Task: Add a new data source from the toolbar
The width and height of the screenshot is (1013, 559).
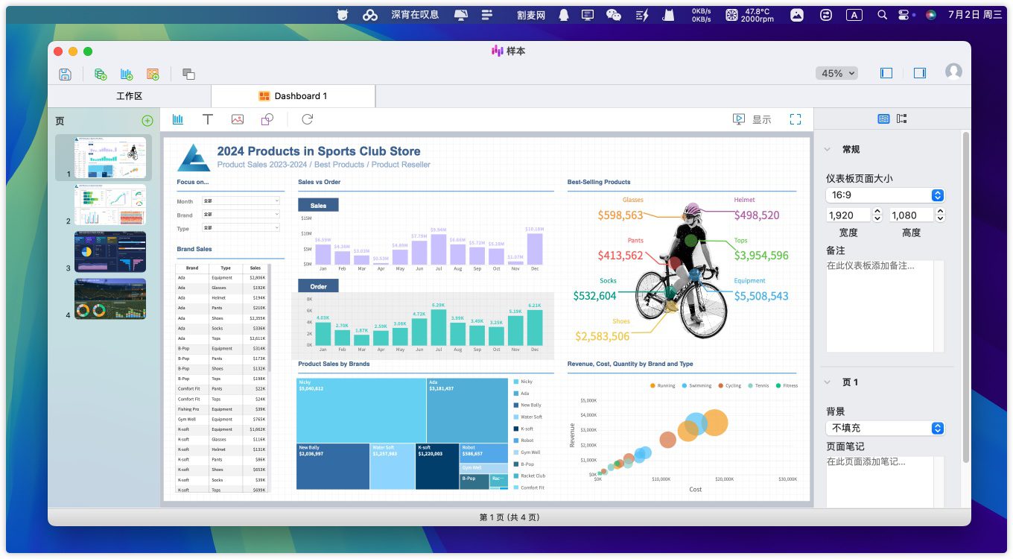Action: pos(101,74)
